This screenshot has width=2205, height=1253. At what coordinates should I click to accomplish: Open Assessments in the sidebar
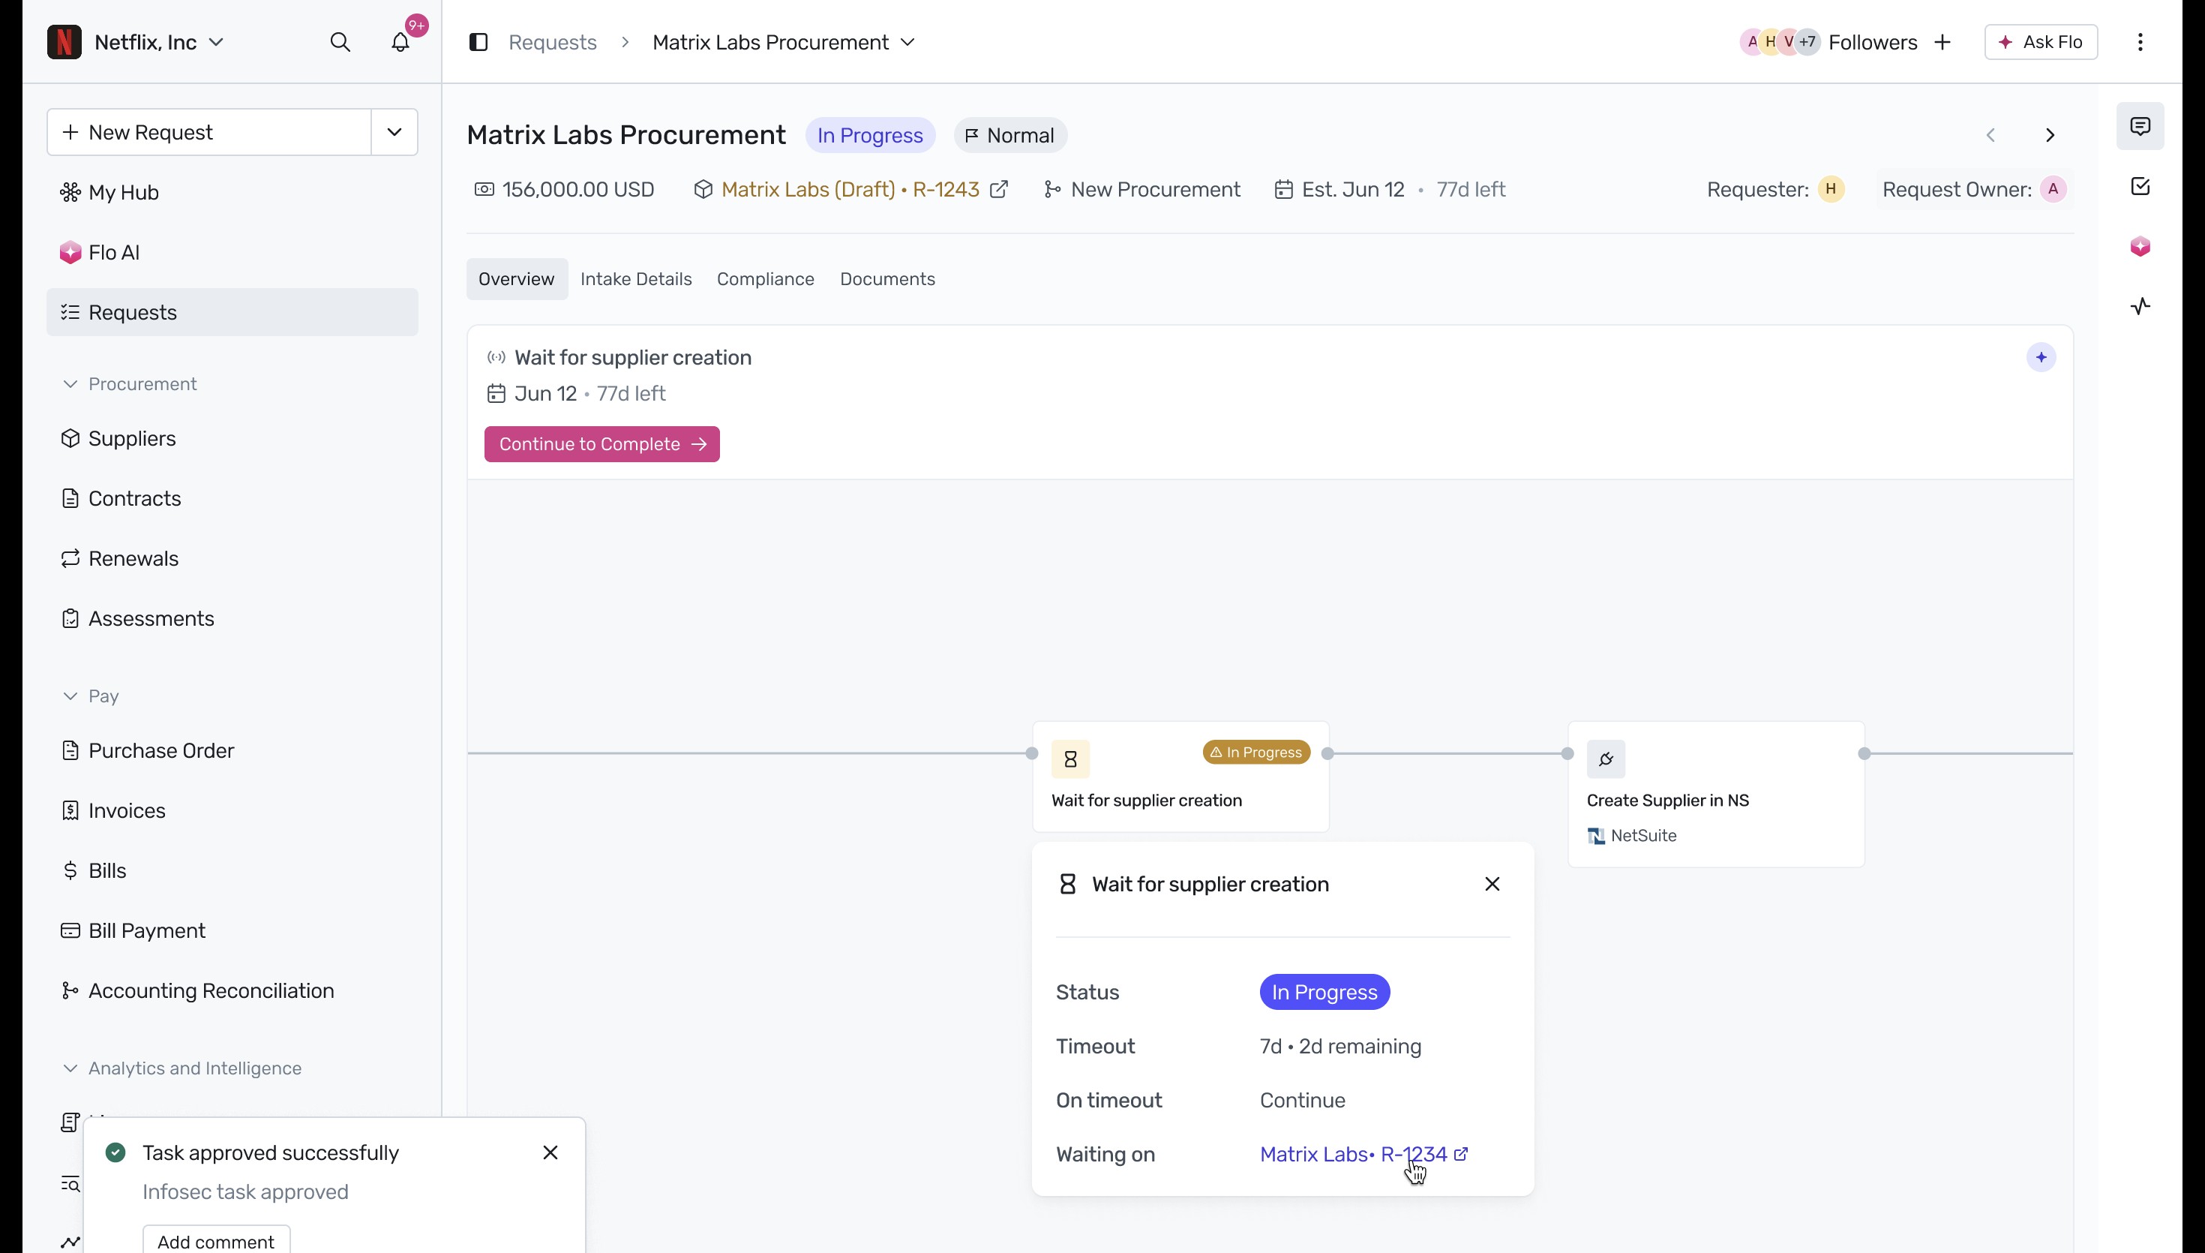pos(232,619)
